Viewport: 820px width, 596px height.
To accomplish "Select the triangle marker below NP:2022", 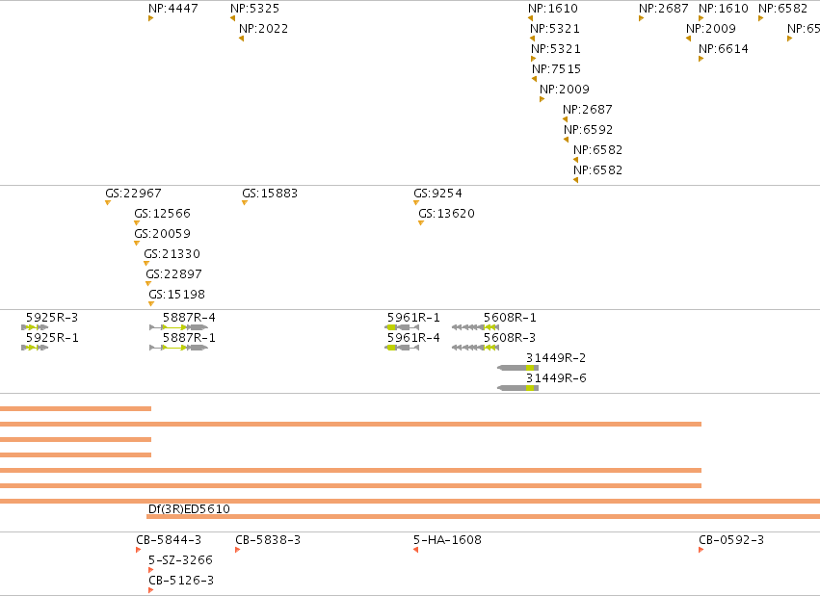I will (x=241, y=39).
